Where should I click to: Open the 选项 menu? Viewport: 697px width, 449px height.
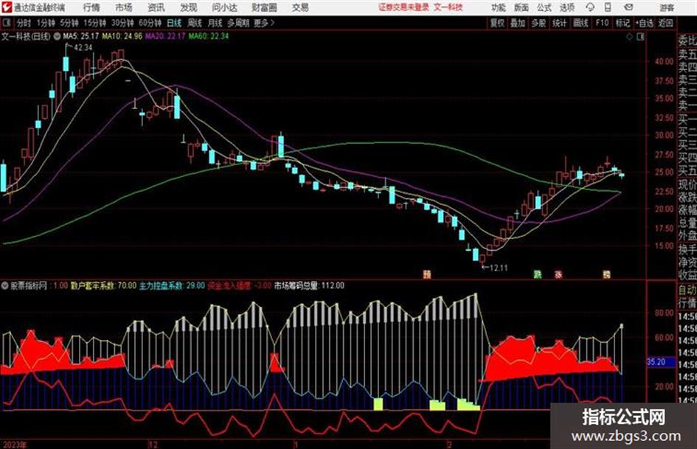click(x=567, y=7)
